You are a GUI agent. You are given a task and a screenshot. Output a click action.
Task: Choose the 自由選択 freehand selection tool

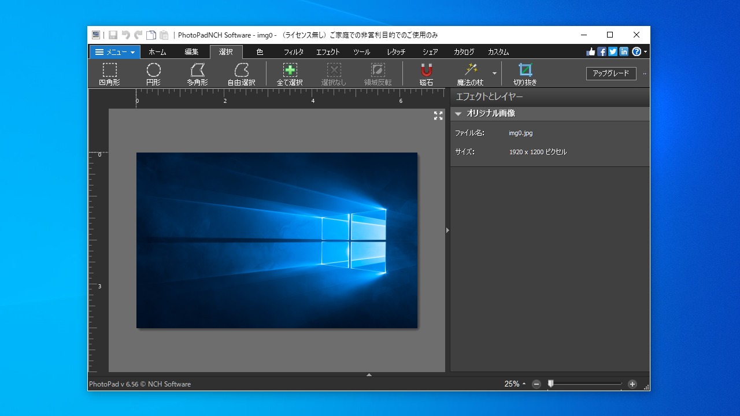coord(241,74)
